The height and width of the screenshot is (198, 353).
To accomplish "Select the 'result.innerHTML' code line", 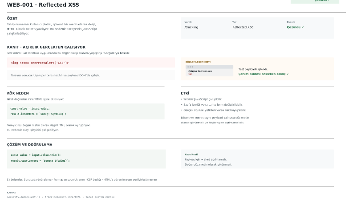I will tap(38, 114).
